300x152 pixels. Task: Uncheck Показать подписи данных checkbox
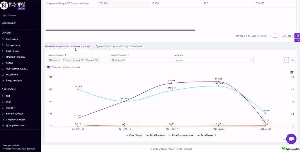48,67
